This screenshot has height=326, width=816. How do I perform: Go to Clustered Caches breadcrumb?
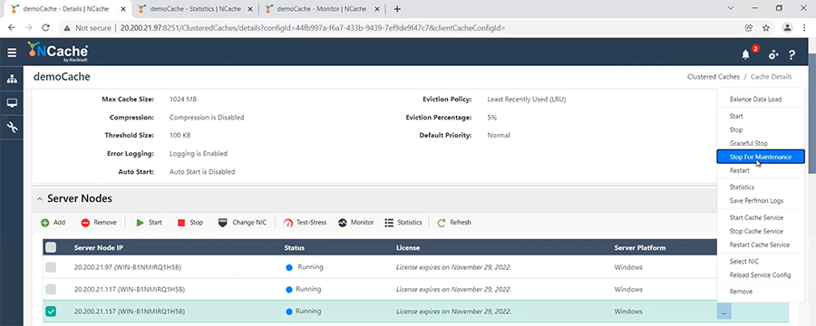(713, 76)
